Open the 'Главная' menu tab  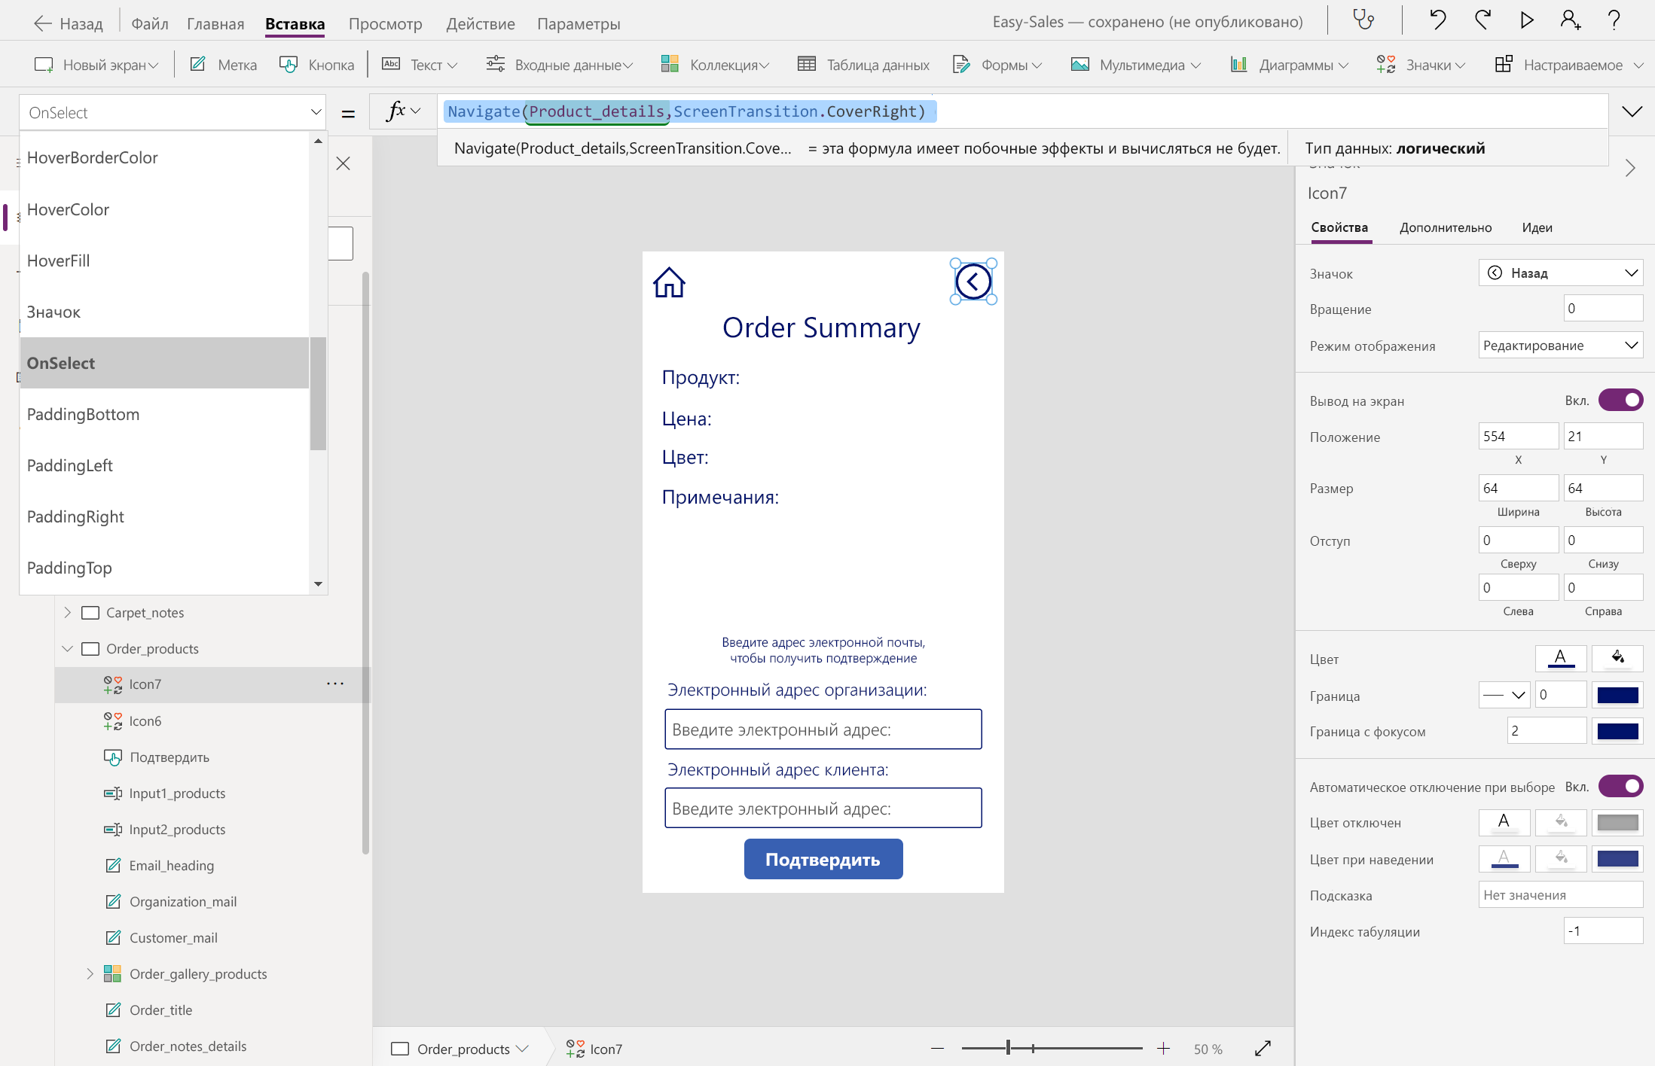215,23
